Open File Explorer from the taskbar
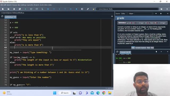This screenshot has width=170, height=96. 110,93
